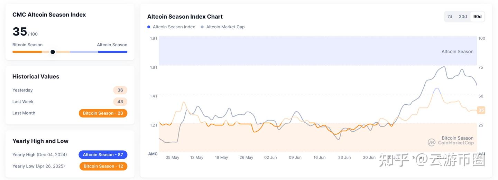The height and width of the screenshot is (180, 498).
Task: Click the black season index slider knob
Action: tap(53, 52)
